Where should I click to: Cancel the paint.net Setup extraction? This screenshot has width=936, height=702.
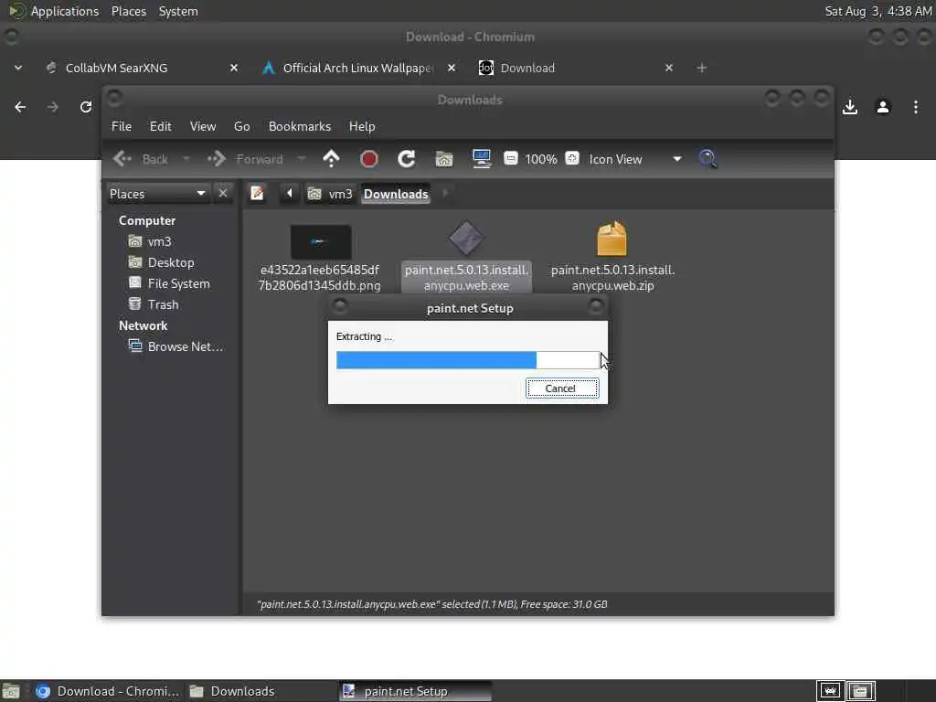pyautogui.click(x=562, y=388)
